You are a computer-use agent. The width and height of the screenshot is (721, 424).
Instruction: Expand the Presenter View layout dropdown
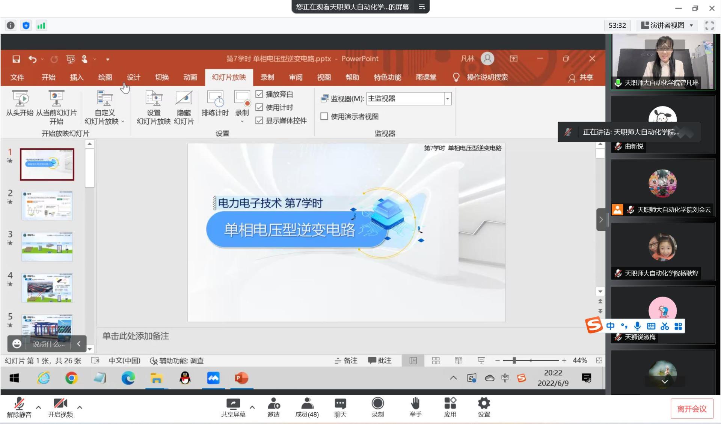click(668, 26)
